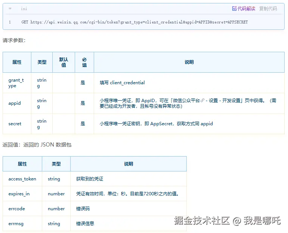The height and width of the screenshot is (233, 288).
Task: Click 是 in the grant_type row
Action: 83,83
